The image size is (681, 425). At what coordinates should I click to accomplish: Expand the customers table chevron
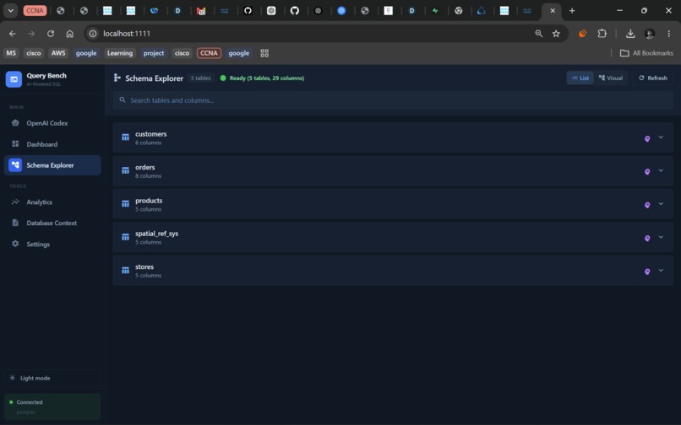[661, 137]
